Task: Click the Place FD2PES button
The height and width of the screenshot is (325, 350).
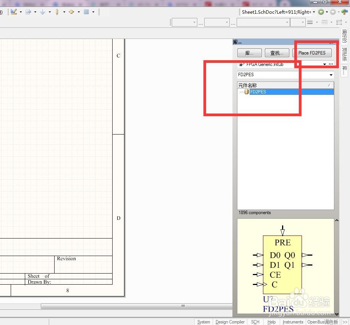Action: [312, 53]
